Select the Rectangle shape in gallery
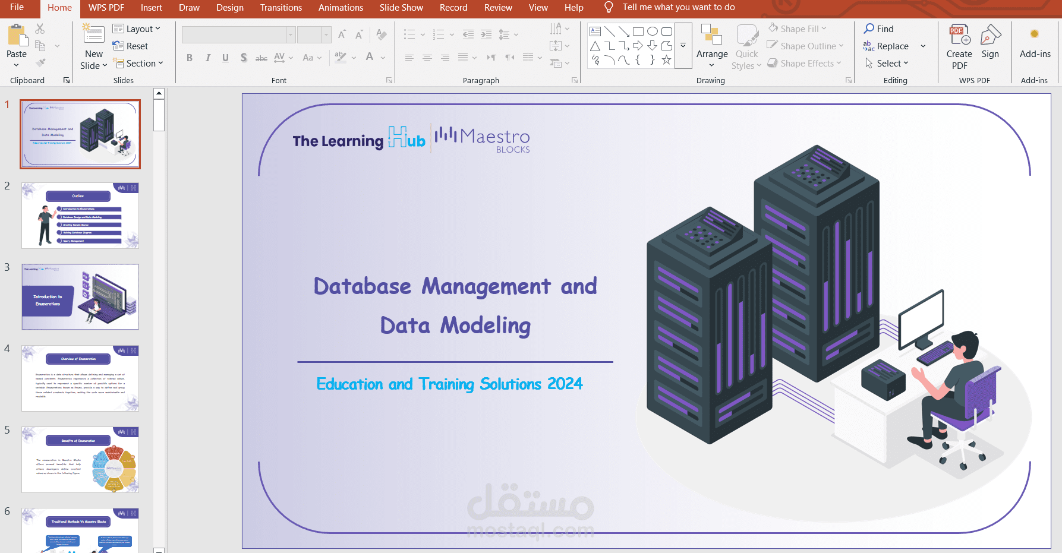1062x553 pixels. (638, 31)
